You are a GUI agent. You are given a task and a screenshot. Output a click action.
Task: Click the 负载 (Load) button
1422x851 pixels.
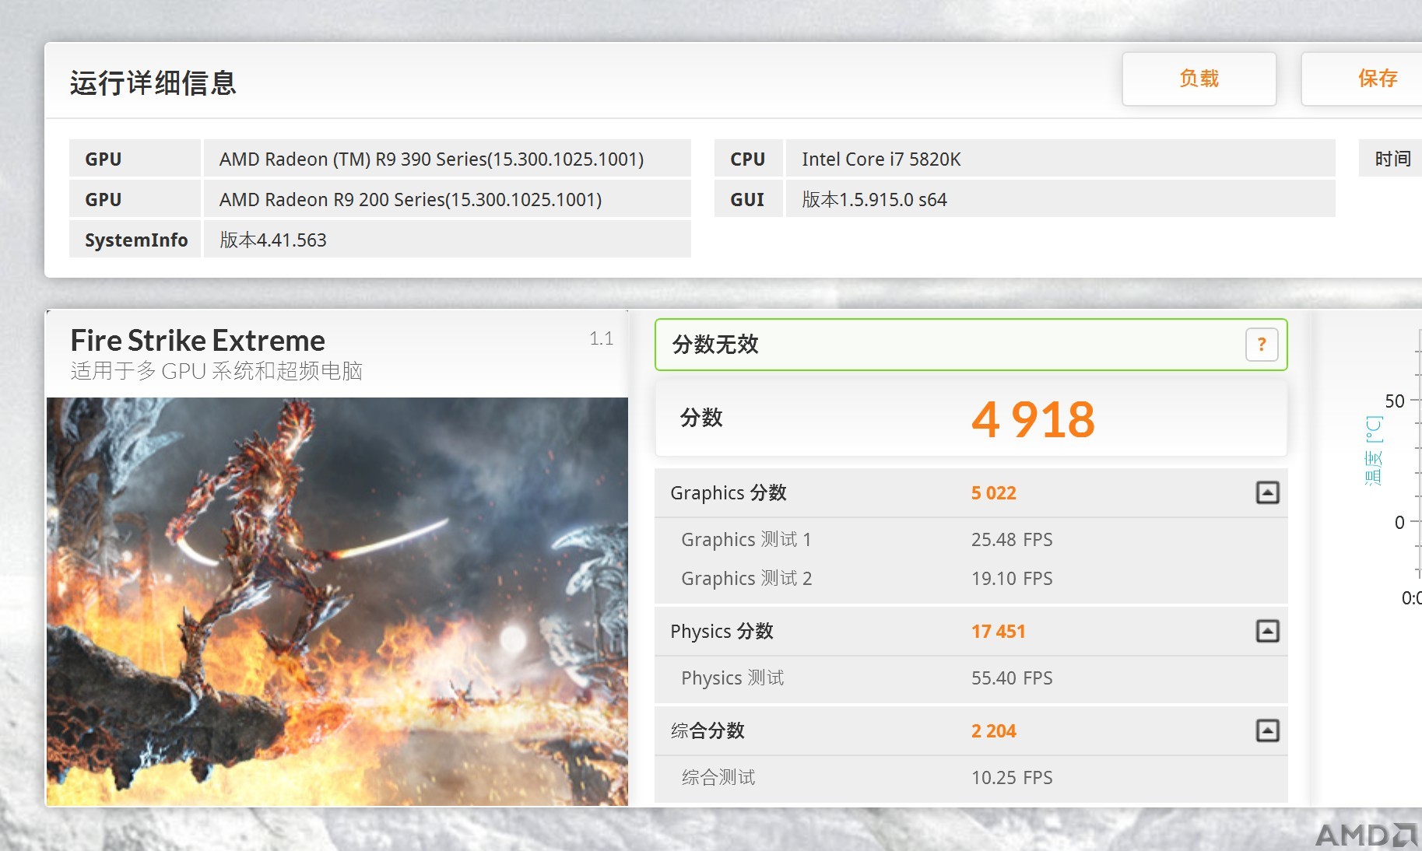pyautogui.click(x=1199, y=79)
